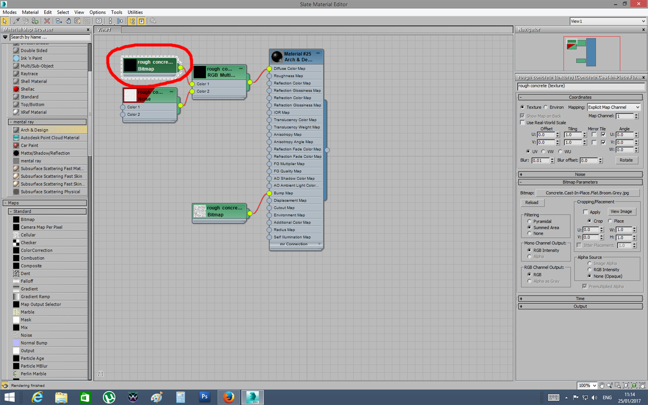Screen dimensions: 648x405
Task: Toggle Move Children toolbar icon
Action: click(x=59, y=21)
